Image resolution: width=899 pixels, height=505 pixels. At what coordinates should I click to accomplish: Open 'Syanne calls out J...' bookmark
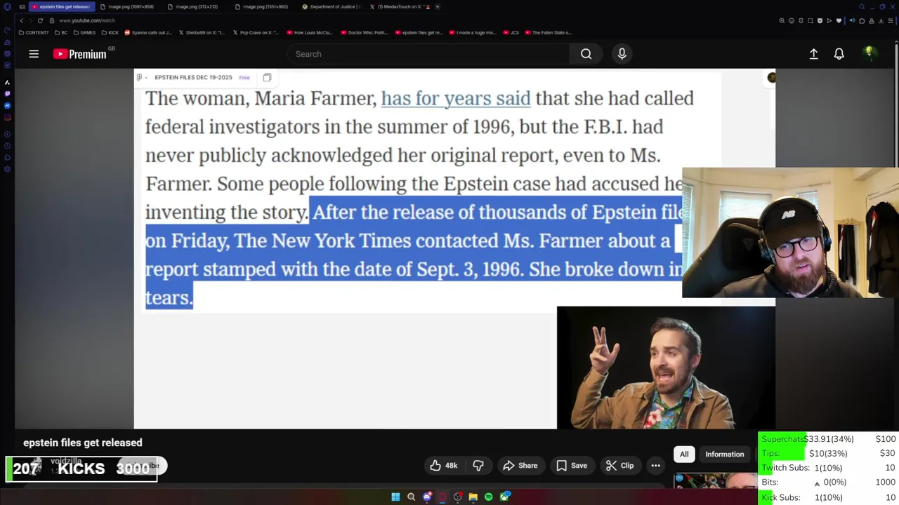(x=148, y=32)
